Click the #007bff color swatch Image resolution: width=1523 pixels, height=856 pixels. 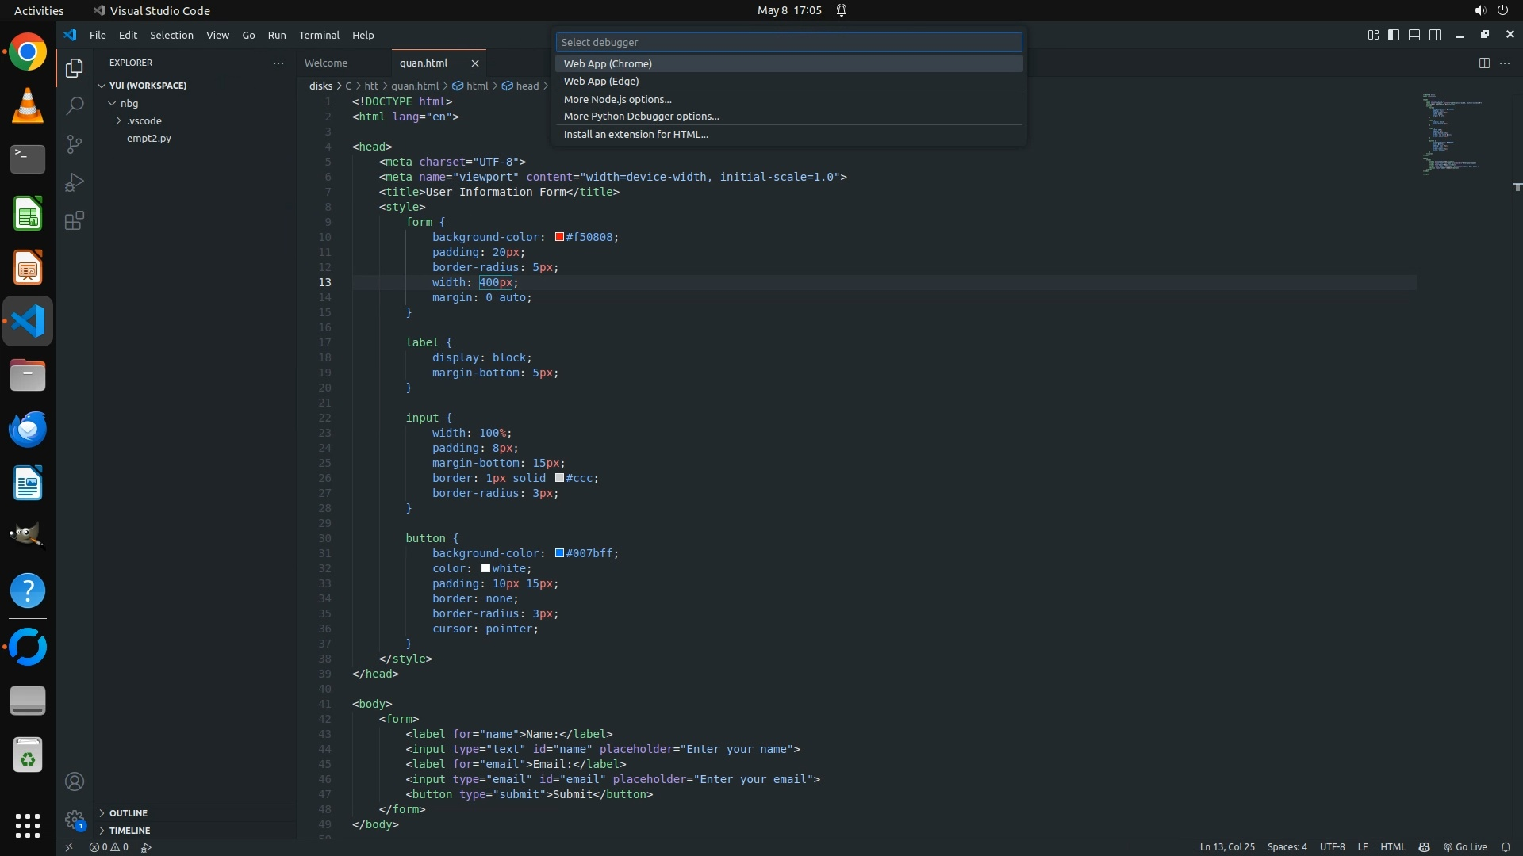click(x=559, y=553)
